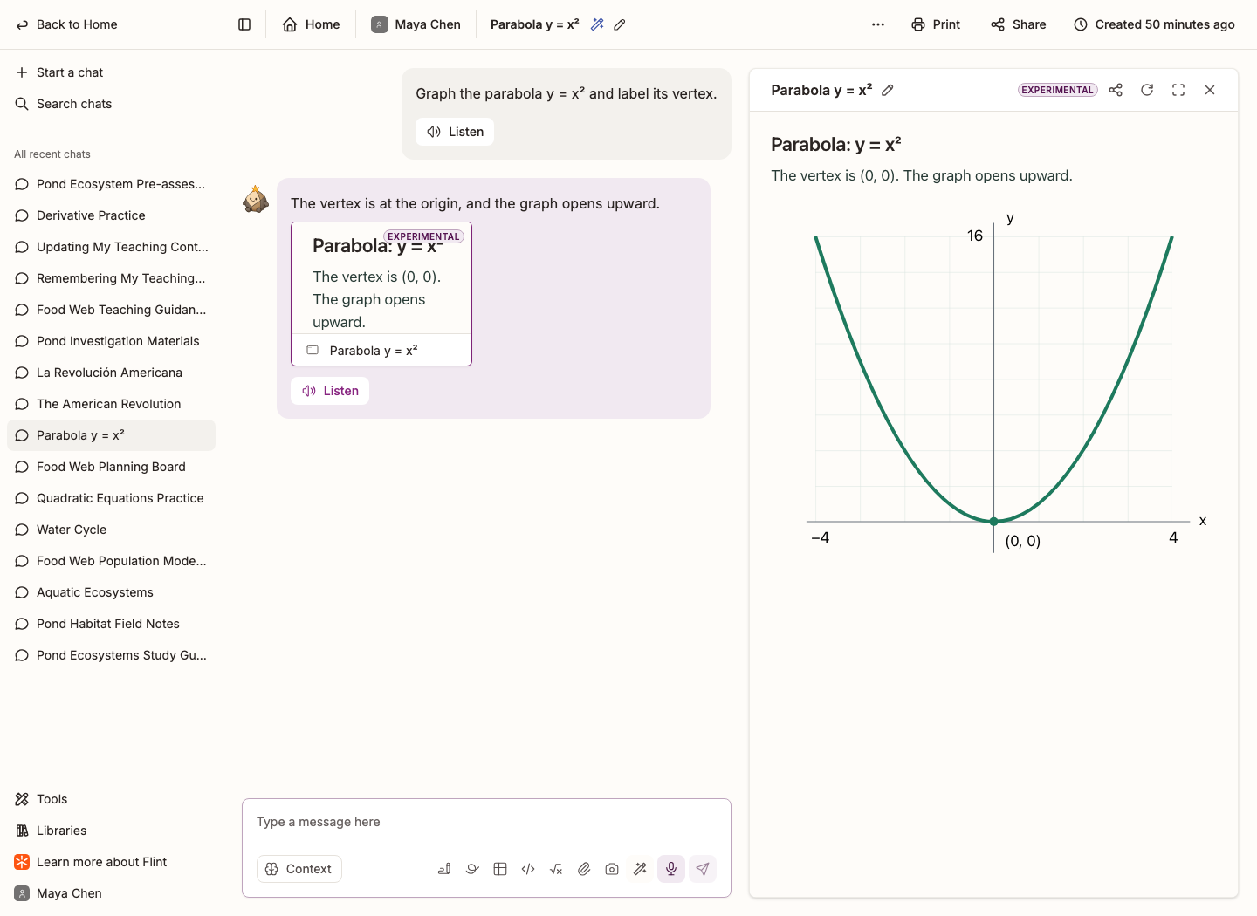Click the handwriting pen icon in the composer

click(x=444, y=869)
